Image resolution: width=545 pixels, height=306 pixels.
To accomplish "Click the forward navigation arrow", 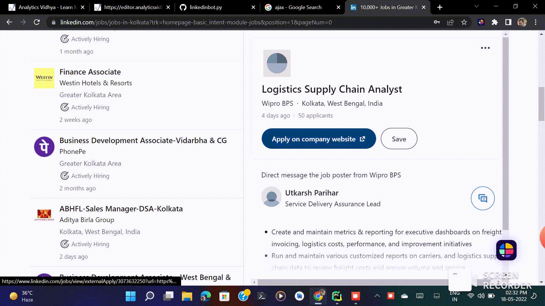I will click(23, 22).
